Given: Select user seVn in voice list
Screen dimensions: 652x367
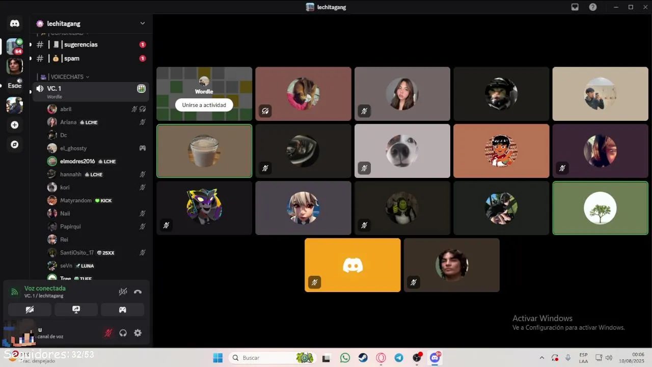Looking at the screenshot, I should pyautogui.click(x=97, y=266).
